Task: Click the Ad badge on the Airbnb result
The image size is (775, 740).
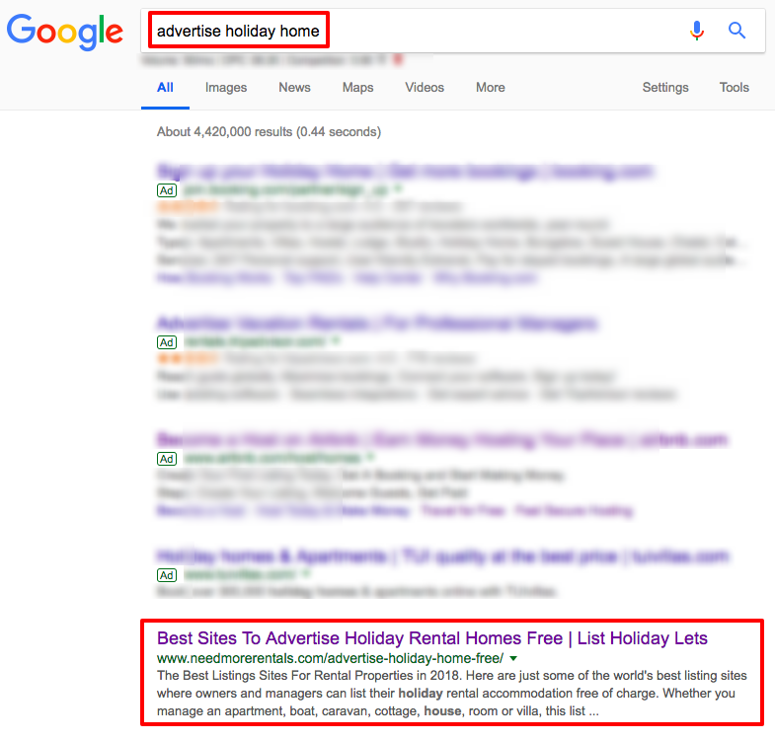Action: click(167, 458)
